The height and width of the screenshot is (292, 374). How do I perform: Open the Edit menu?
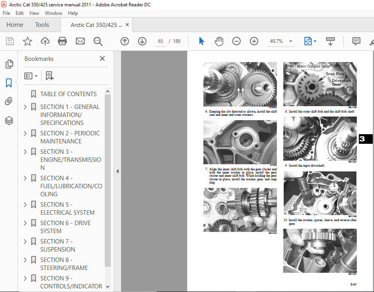[20, 13]
